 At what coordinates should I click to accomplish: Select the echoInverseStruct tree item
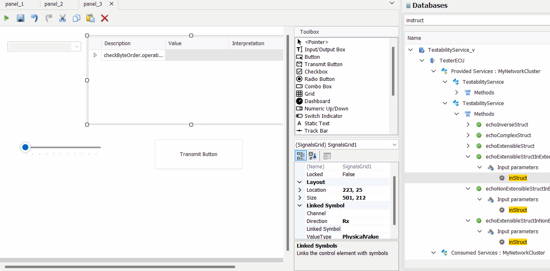[x=507, y=124]
